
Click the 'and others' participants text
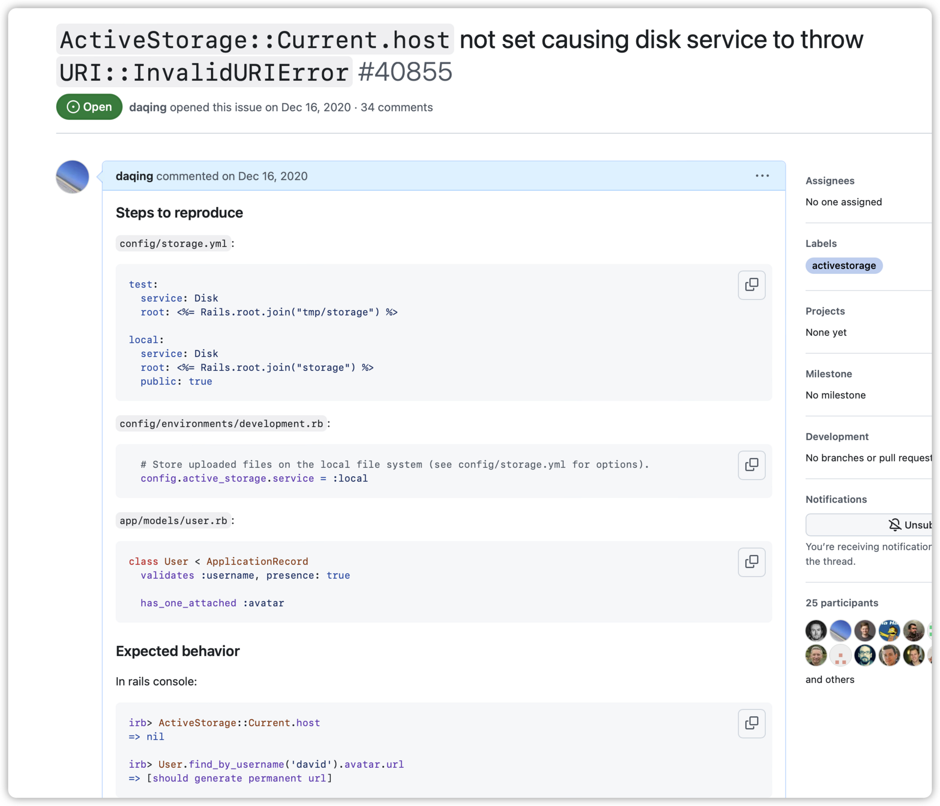pyautogui.click(x=830, y=680)
